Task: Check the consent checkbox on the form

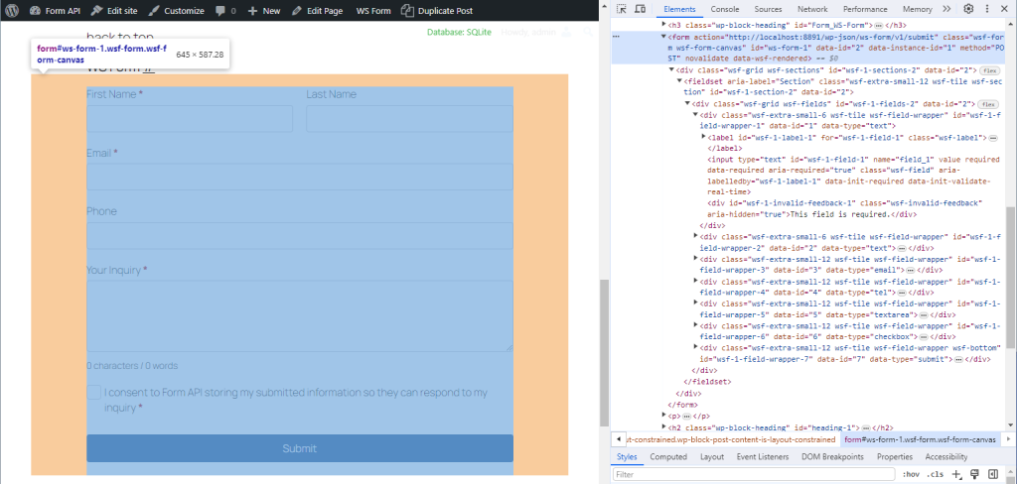Action: tap(93, 393)
